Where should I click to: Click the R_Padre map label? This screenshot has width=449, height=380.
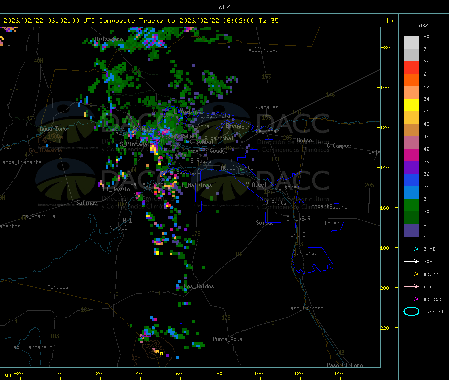(286, 187)
